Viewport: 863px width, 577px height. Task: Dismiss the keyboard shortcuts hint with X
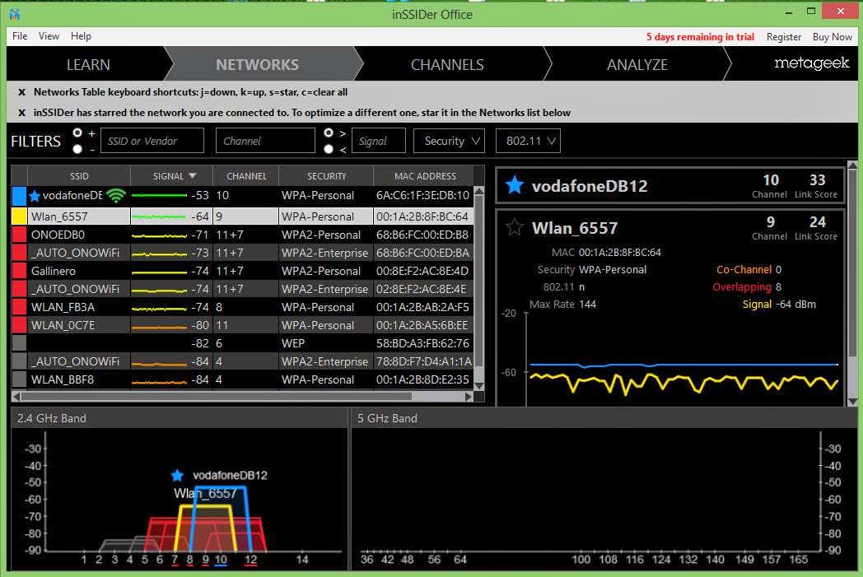coord(21,92)
